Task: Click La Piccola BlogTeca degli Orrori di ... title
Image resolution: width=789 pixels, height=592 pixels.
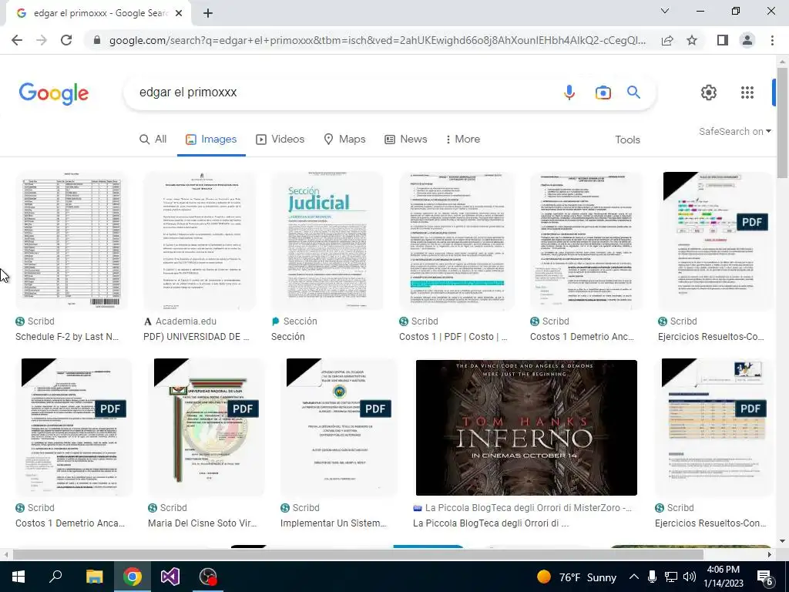Action: click(491, 523)
